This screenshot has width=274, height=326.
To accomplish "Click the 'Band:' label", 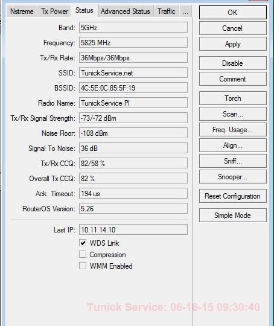I will point(67,28).
